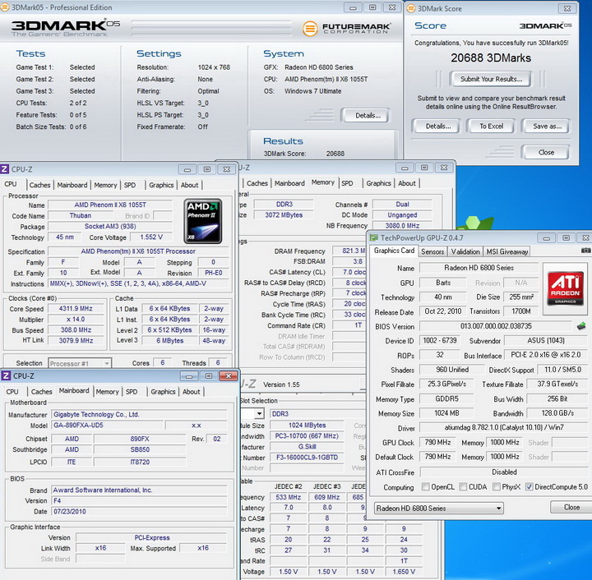Click the Bandwidth 128.0 GB/s value
The image size is (592, 580).
coord(557,413)
